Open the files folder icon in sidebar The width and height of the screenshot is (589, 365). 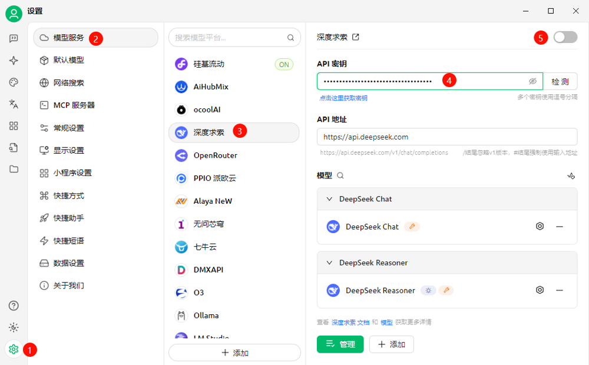click(x=14, y=169)
